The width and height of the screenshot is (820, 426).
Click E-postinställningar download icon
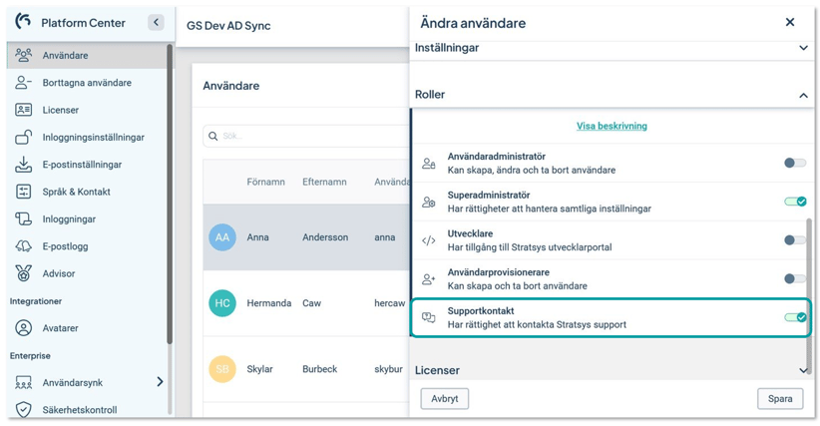tap(23, 165)
